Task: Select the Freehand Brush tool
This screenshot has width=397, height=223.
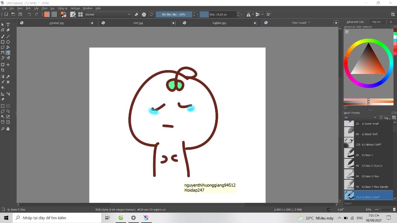Action: (x=3, y=36)
